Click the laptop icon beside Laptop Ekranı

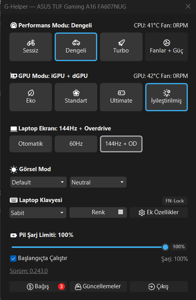coord(14,129)
